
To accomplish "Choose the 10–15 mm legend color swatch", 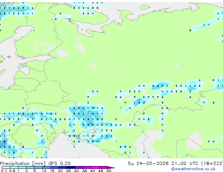I will [x=46, y=167].
